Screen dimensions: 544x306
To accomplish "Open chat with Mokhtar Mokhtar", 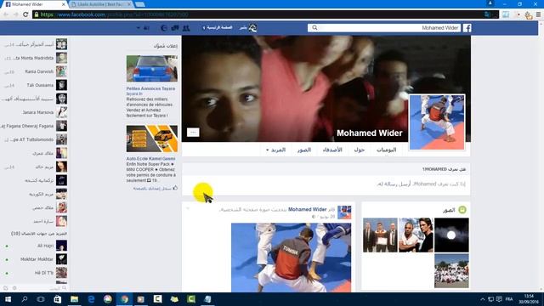I will (x=34, y=259).
